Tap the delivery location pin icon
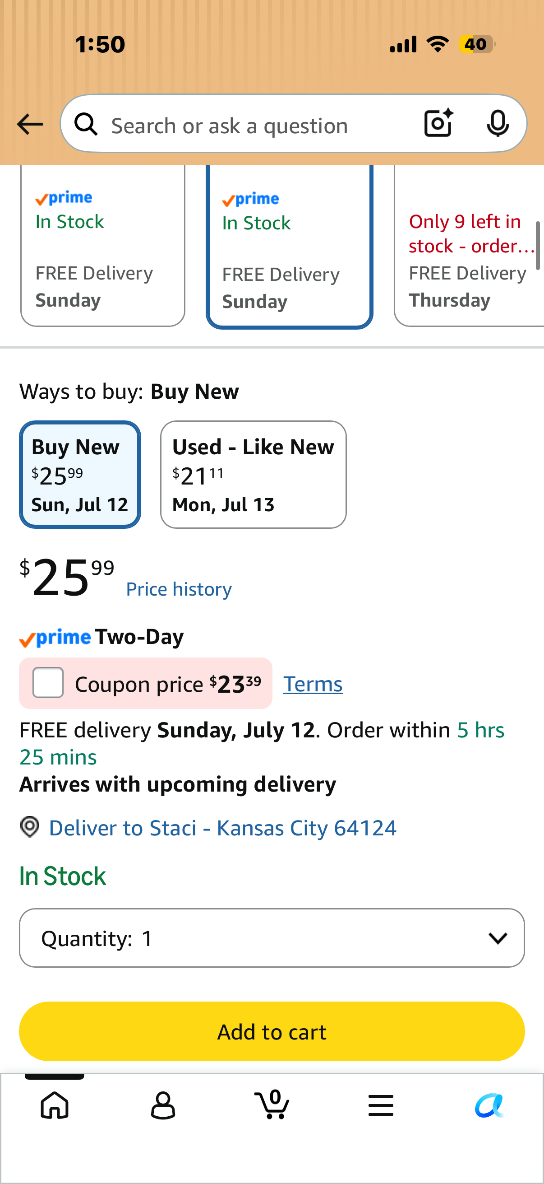Image resolution: width=544 pixels, height=1184 pixels. click(30, 827)
